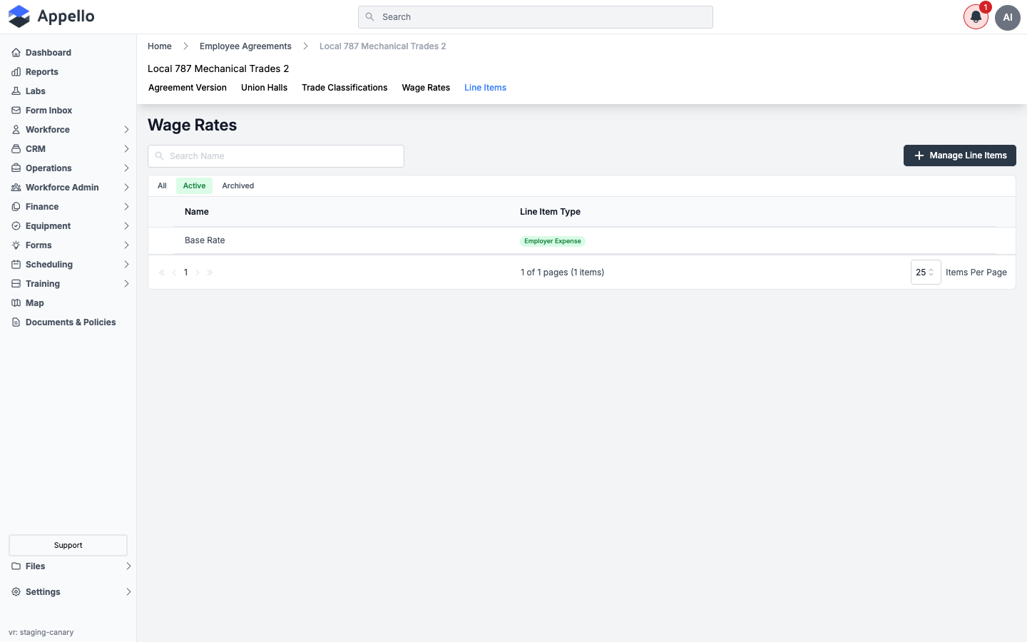Click the Operations briefcase icon

tap(16, 168)
